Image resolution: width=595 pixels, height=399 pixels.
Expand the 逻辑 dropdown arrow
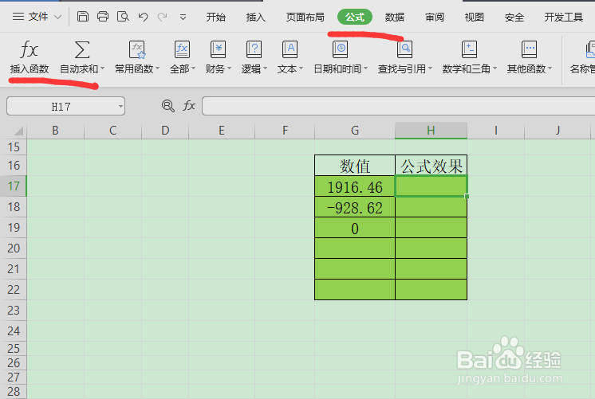click(266, 69)
